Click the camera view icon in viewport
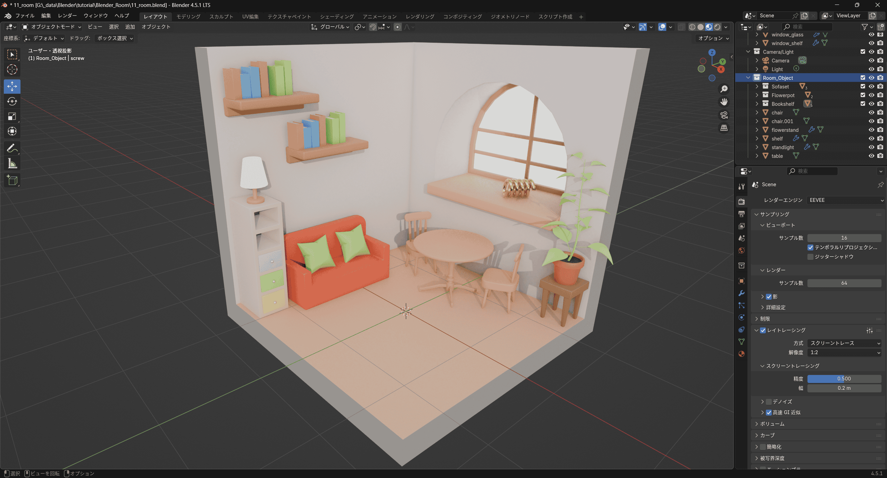The width and height of the screenshot is (887, 478). point(724,115)
